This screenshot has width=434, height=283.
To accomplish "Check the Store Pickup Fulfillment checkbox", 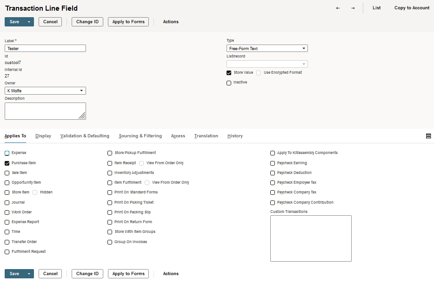I will [110, 153].
